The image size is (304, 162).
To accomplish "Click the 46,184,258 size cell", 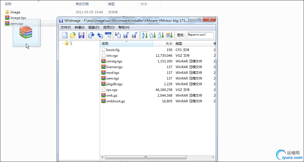I will coord(164,90).
